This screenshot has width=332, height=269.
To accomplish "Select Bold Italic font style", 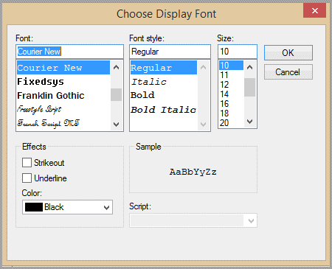I will 164,110.
